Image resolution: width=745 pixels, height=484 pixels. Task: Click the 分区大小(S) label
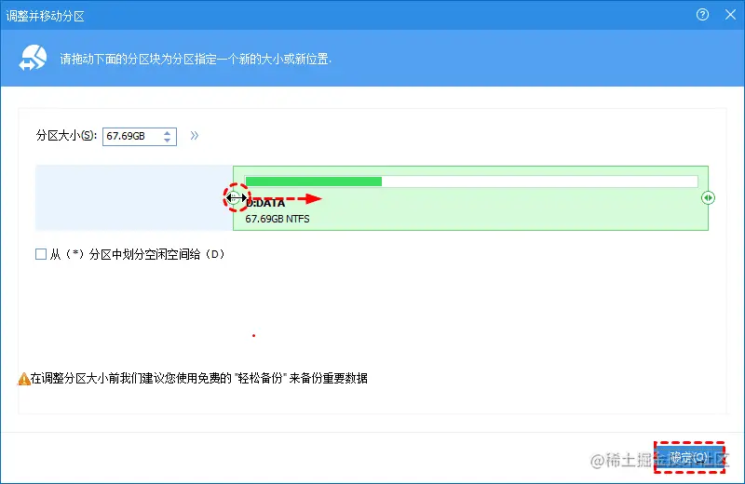click(66, 136)
